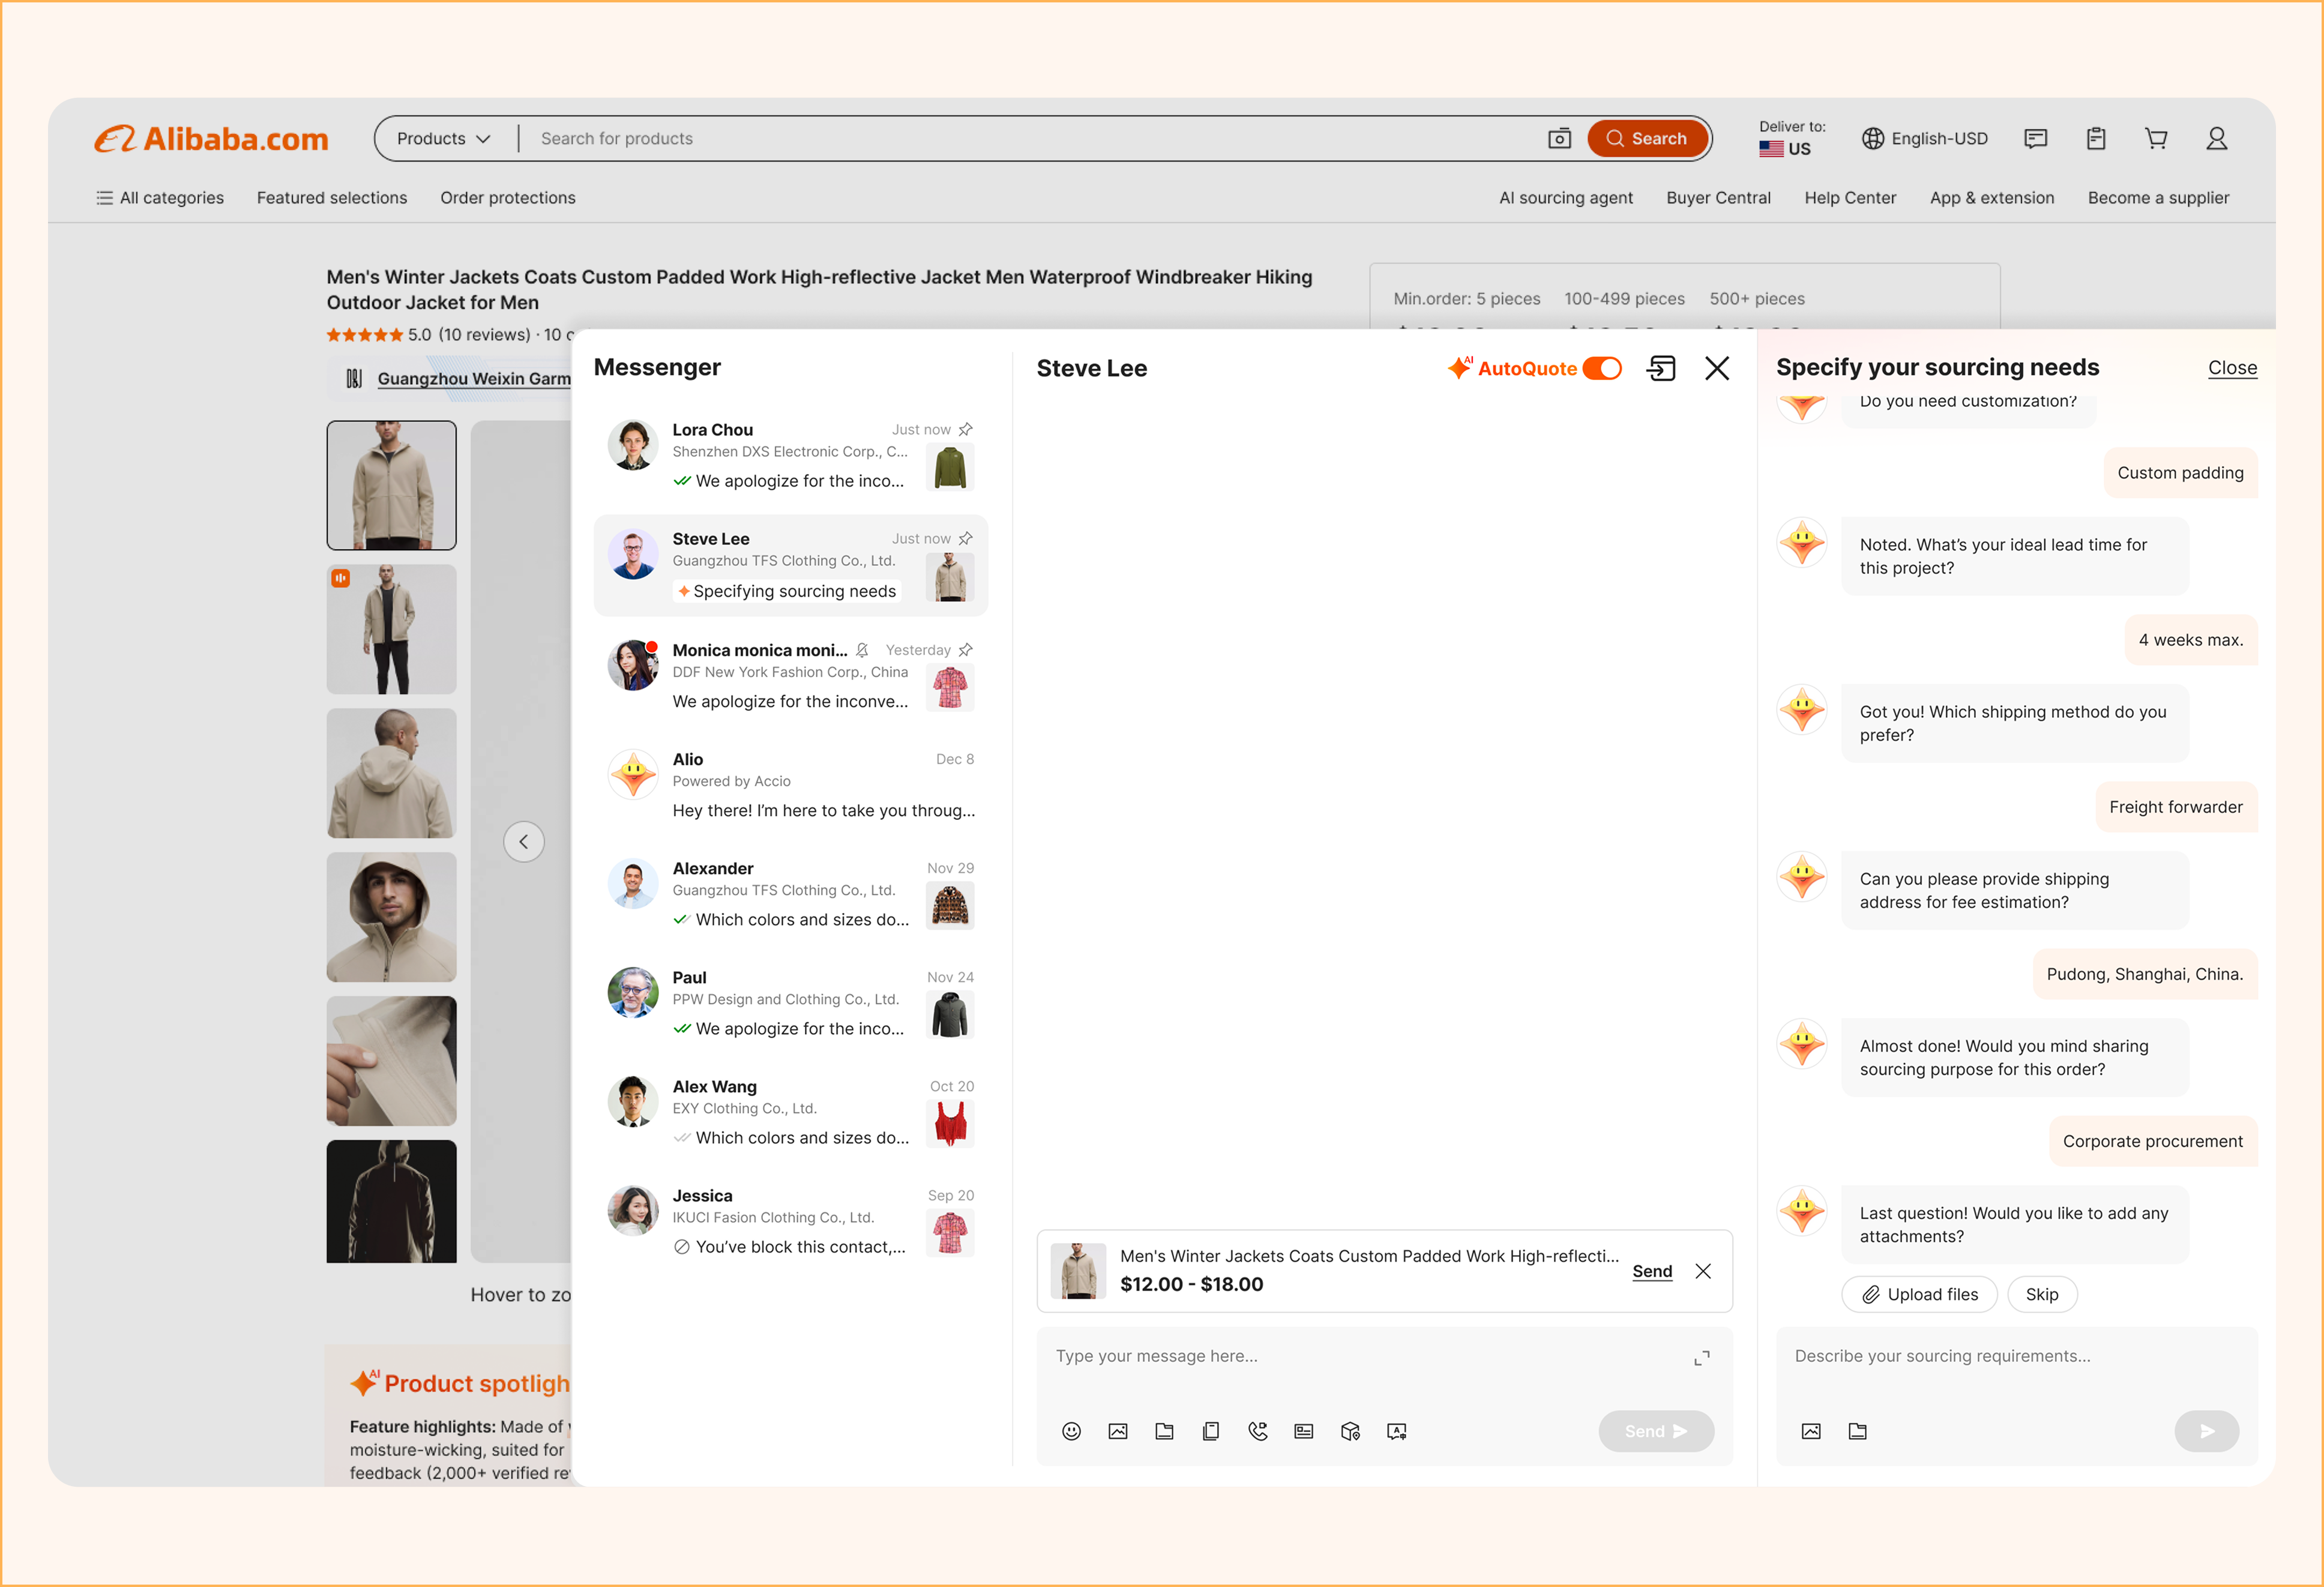The image size is (2324, 1587).
Task: Open the orders clipboard icon in header
Action: click(x=2096, y=138)
